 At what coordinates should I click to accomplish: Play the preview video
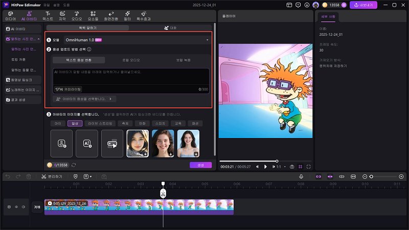click(x=265, y=167)
